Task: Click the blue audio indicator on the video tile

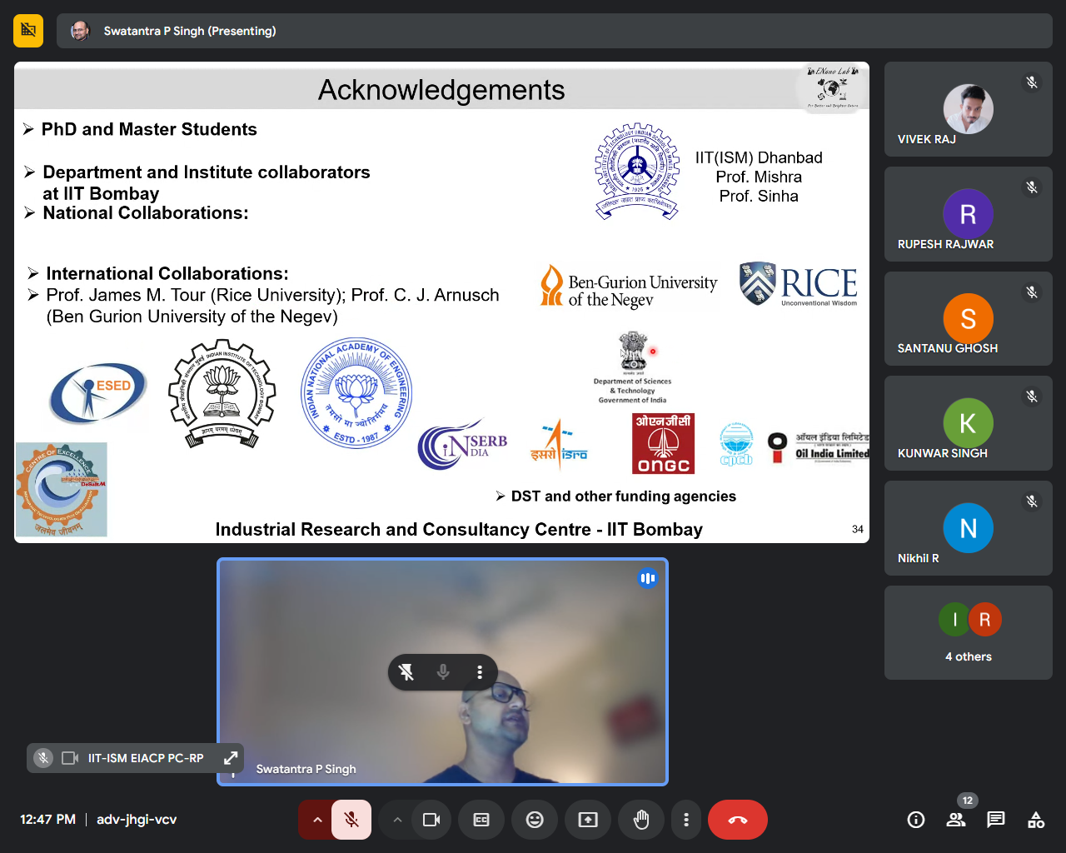Action: [x=648, y=578]
